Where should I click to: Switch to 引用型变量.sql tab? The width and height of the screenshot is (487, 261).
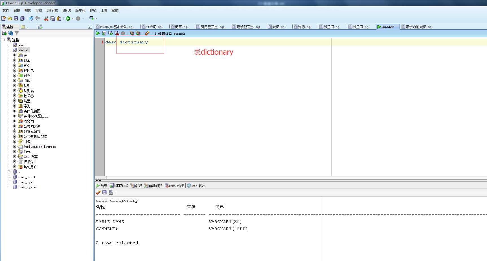point(210,27)
